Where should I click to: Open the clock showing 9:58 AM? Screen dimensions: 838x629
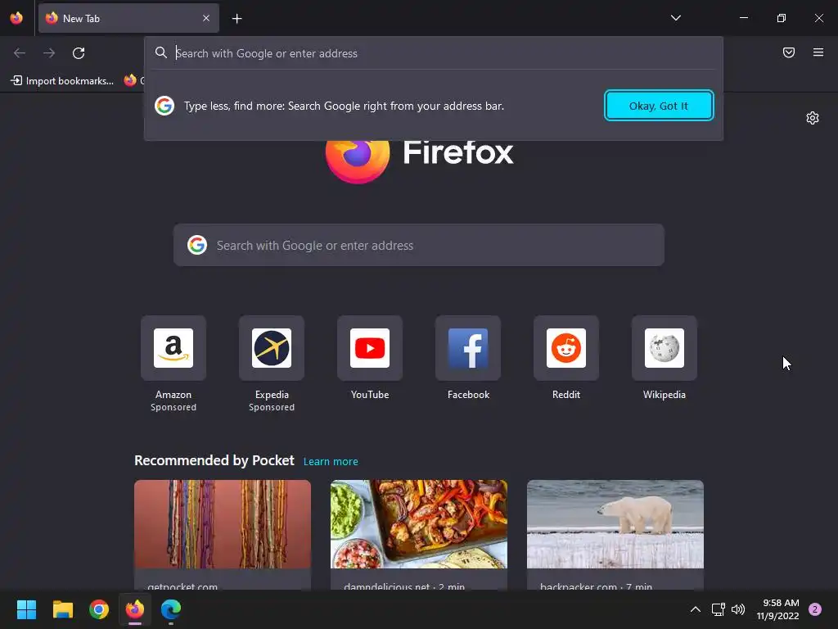pyautogui.click(x=777, y=609)
